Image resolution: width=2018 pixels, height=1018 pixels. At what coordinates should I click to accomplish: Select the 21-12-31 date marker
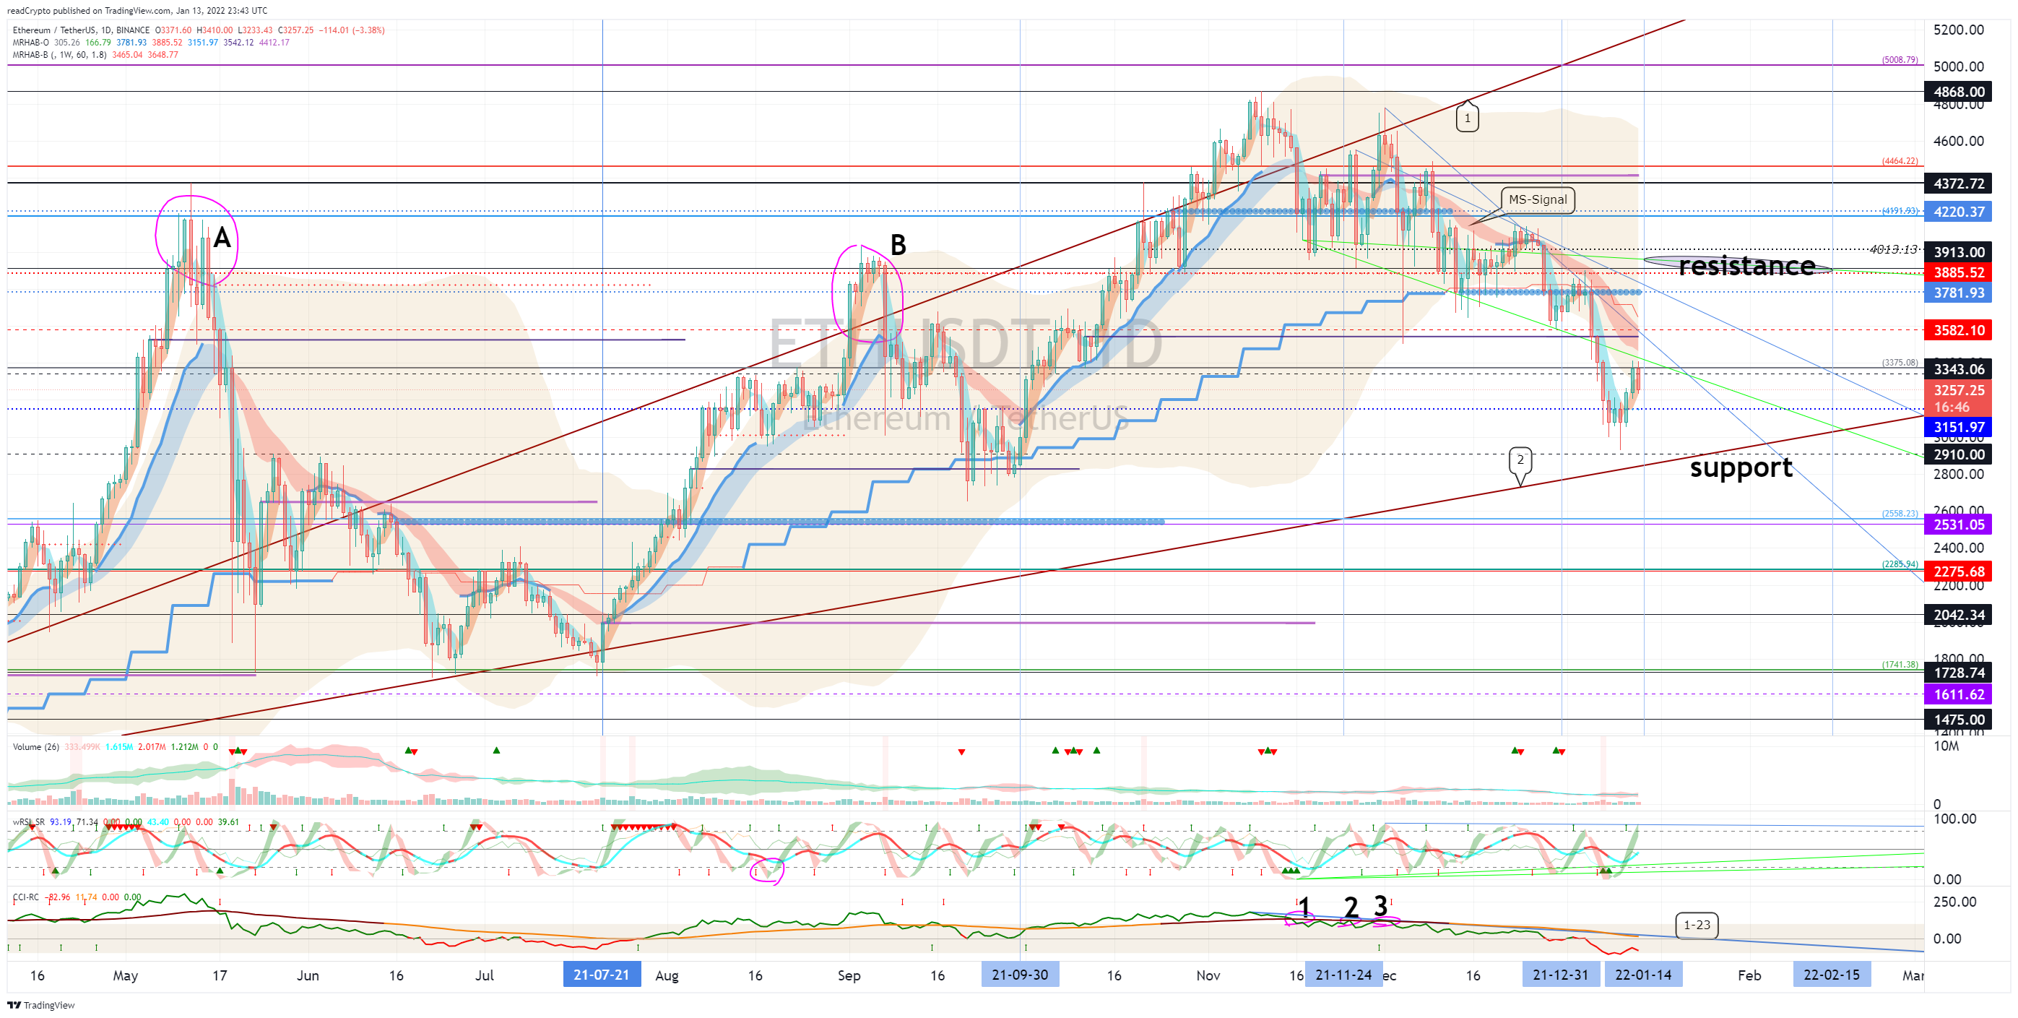[x=1561, y=975]
